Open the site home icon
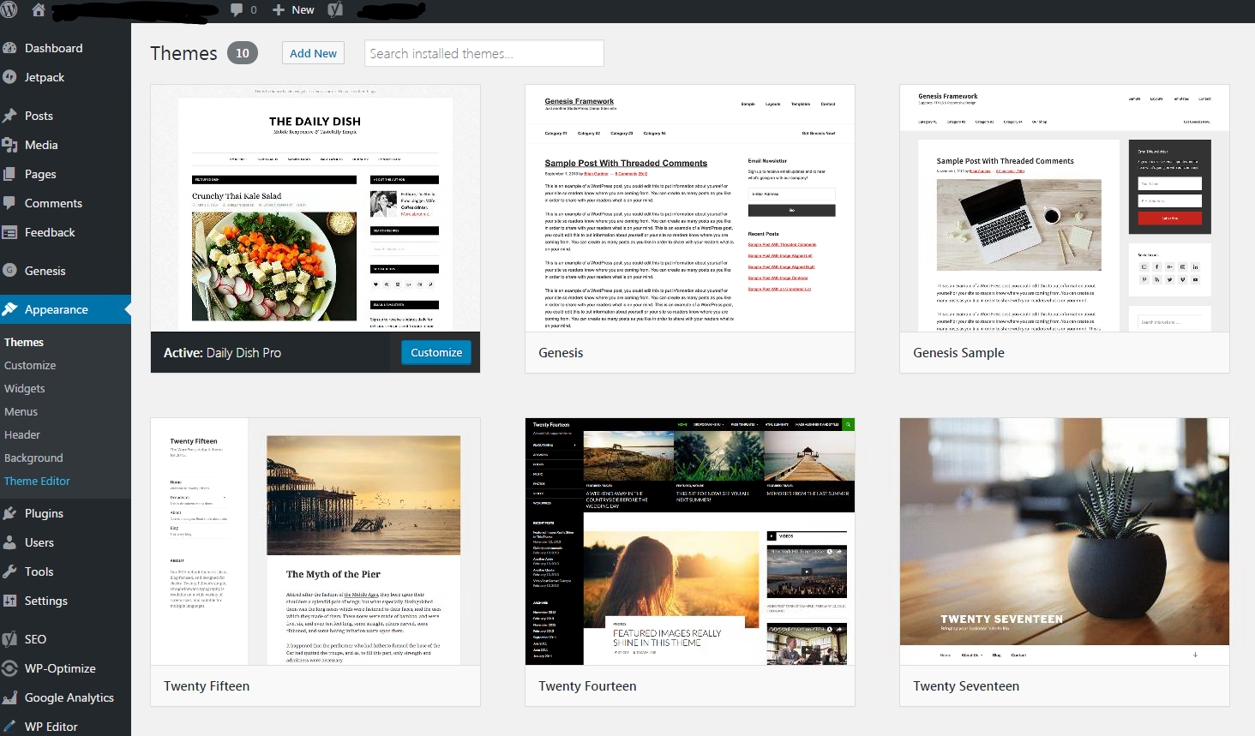Screen dimensions: 1255x736 (38, 10)
